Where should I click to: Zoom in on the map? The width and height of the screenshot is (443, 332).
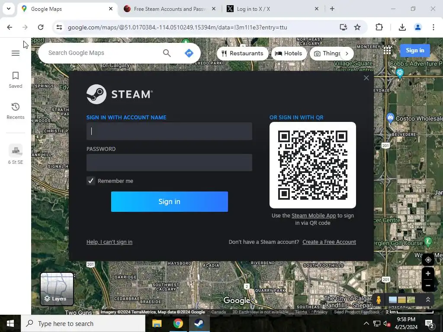tap(428, 273)
